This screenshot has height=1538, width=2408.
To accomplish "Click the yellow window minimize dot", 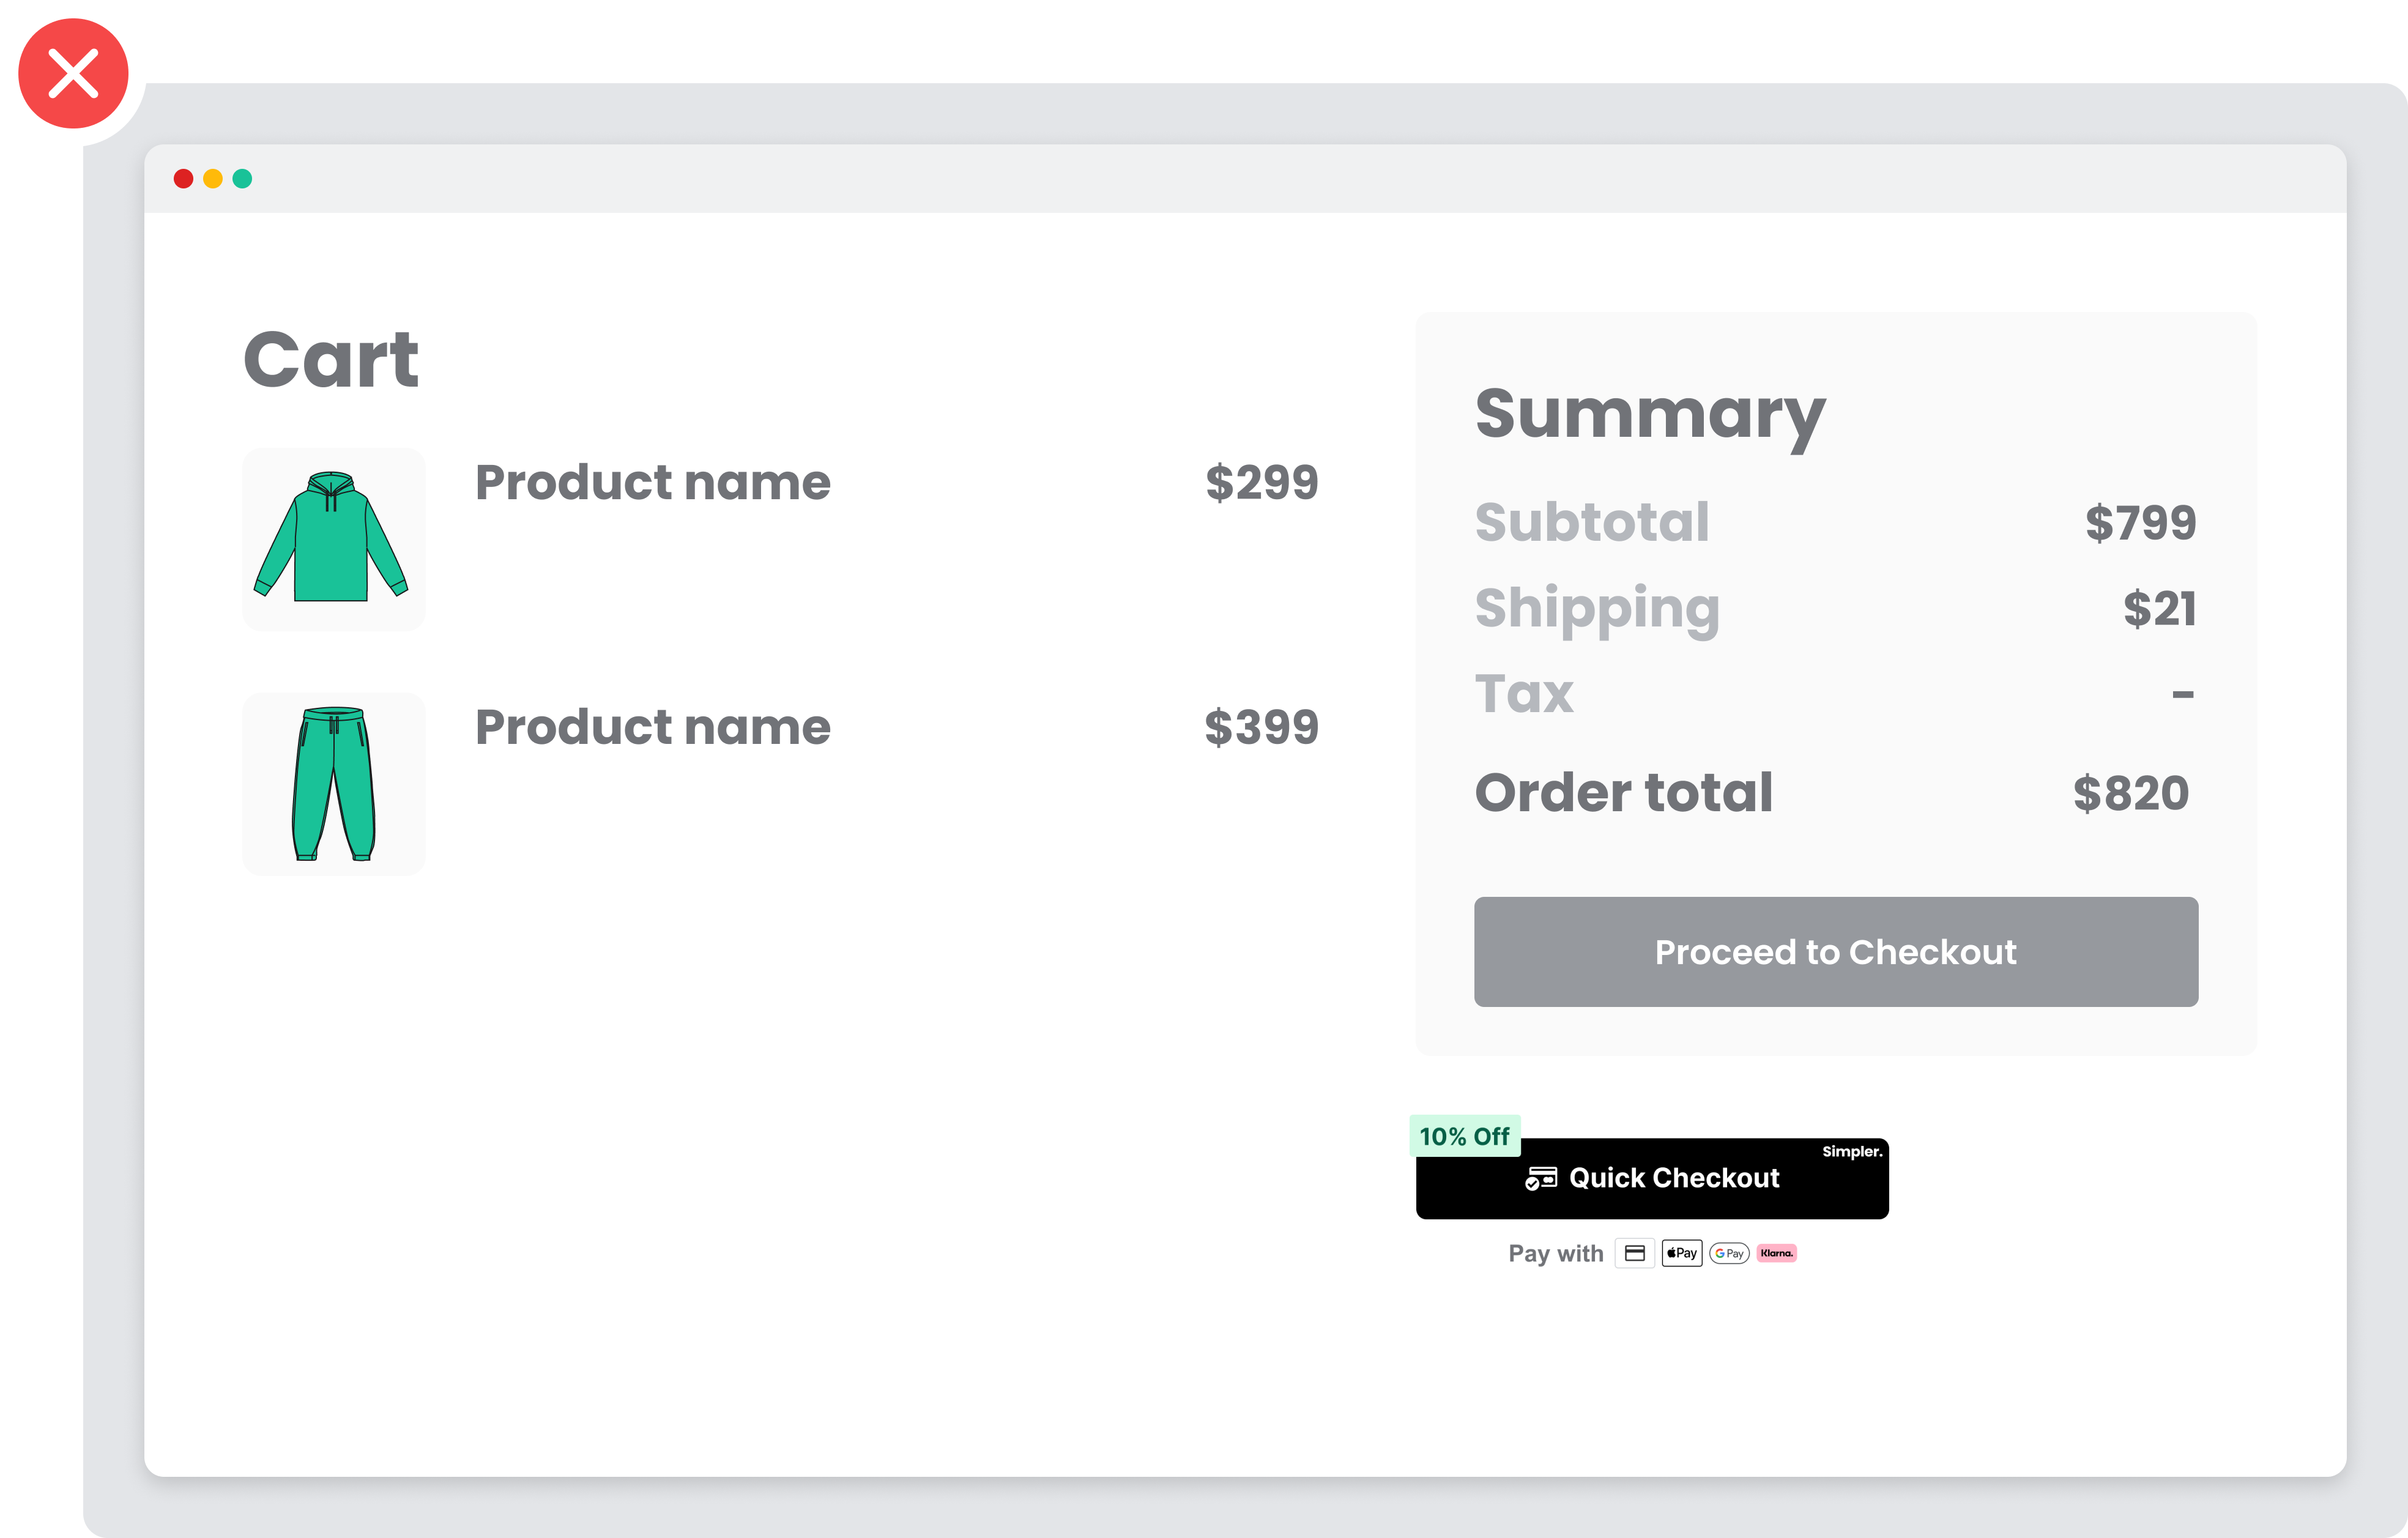I will pos(213,179).
